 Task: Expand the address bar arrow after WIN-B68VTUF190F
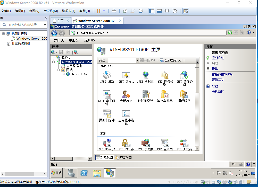coord(107,33)
